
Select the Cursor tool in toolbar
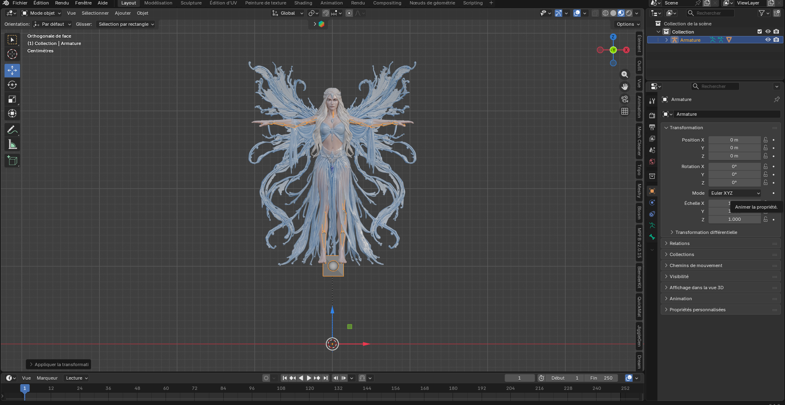pos(12,54)
